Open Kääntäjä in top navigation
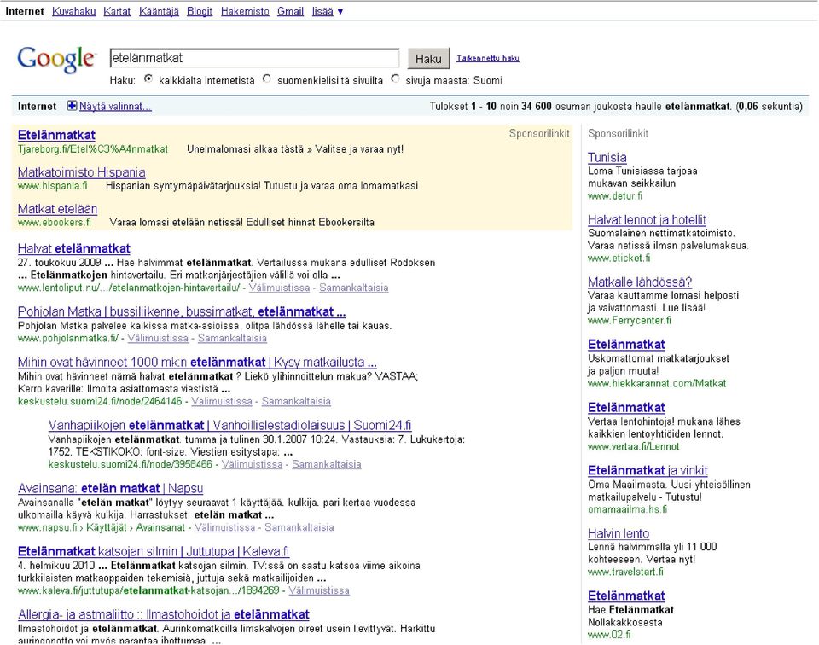The image size is (819, 645). coord(159,11)
